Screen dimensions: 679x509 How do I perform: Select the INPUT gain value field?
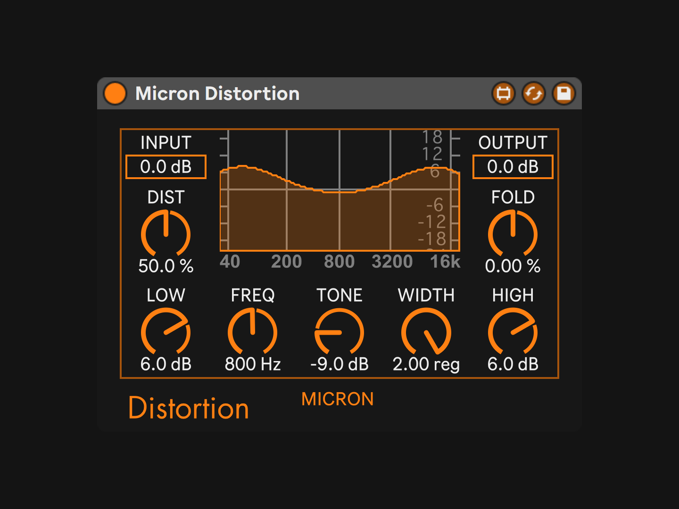click(166, 167)
